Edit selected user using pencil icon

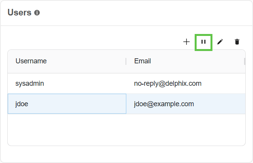(x=220, y=42)
